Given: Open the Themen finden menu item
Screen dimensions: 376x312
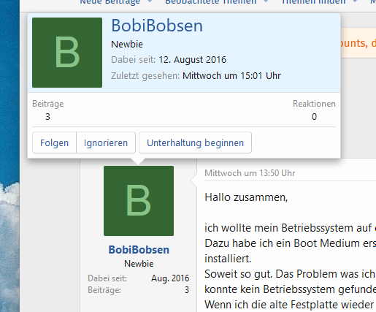Looking at the screenshot, I should [313, 2].
